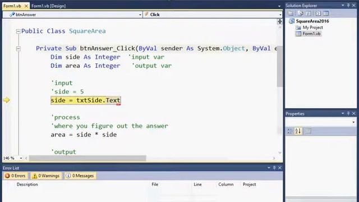Click the line area = side * side

(x=84, y=135)
